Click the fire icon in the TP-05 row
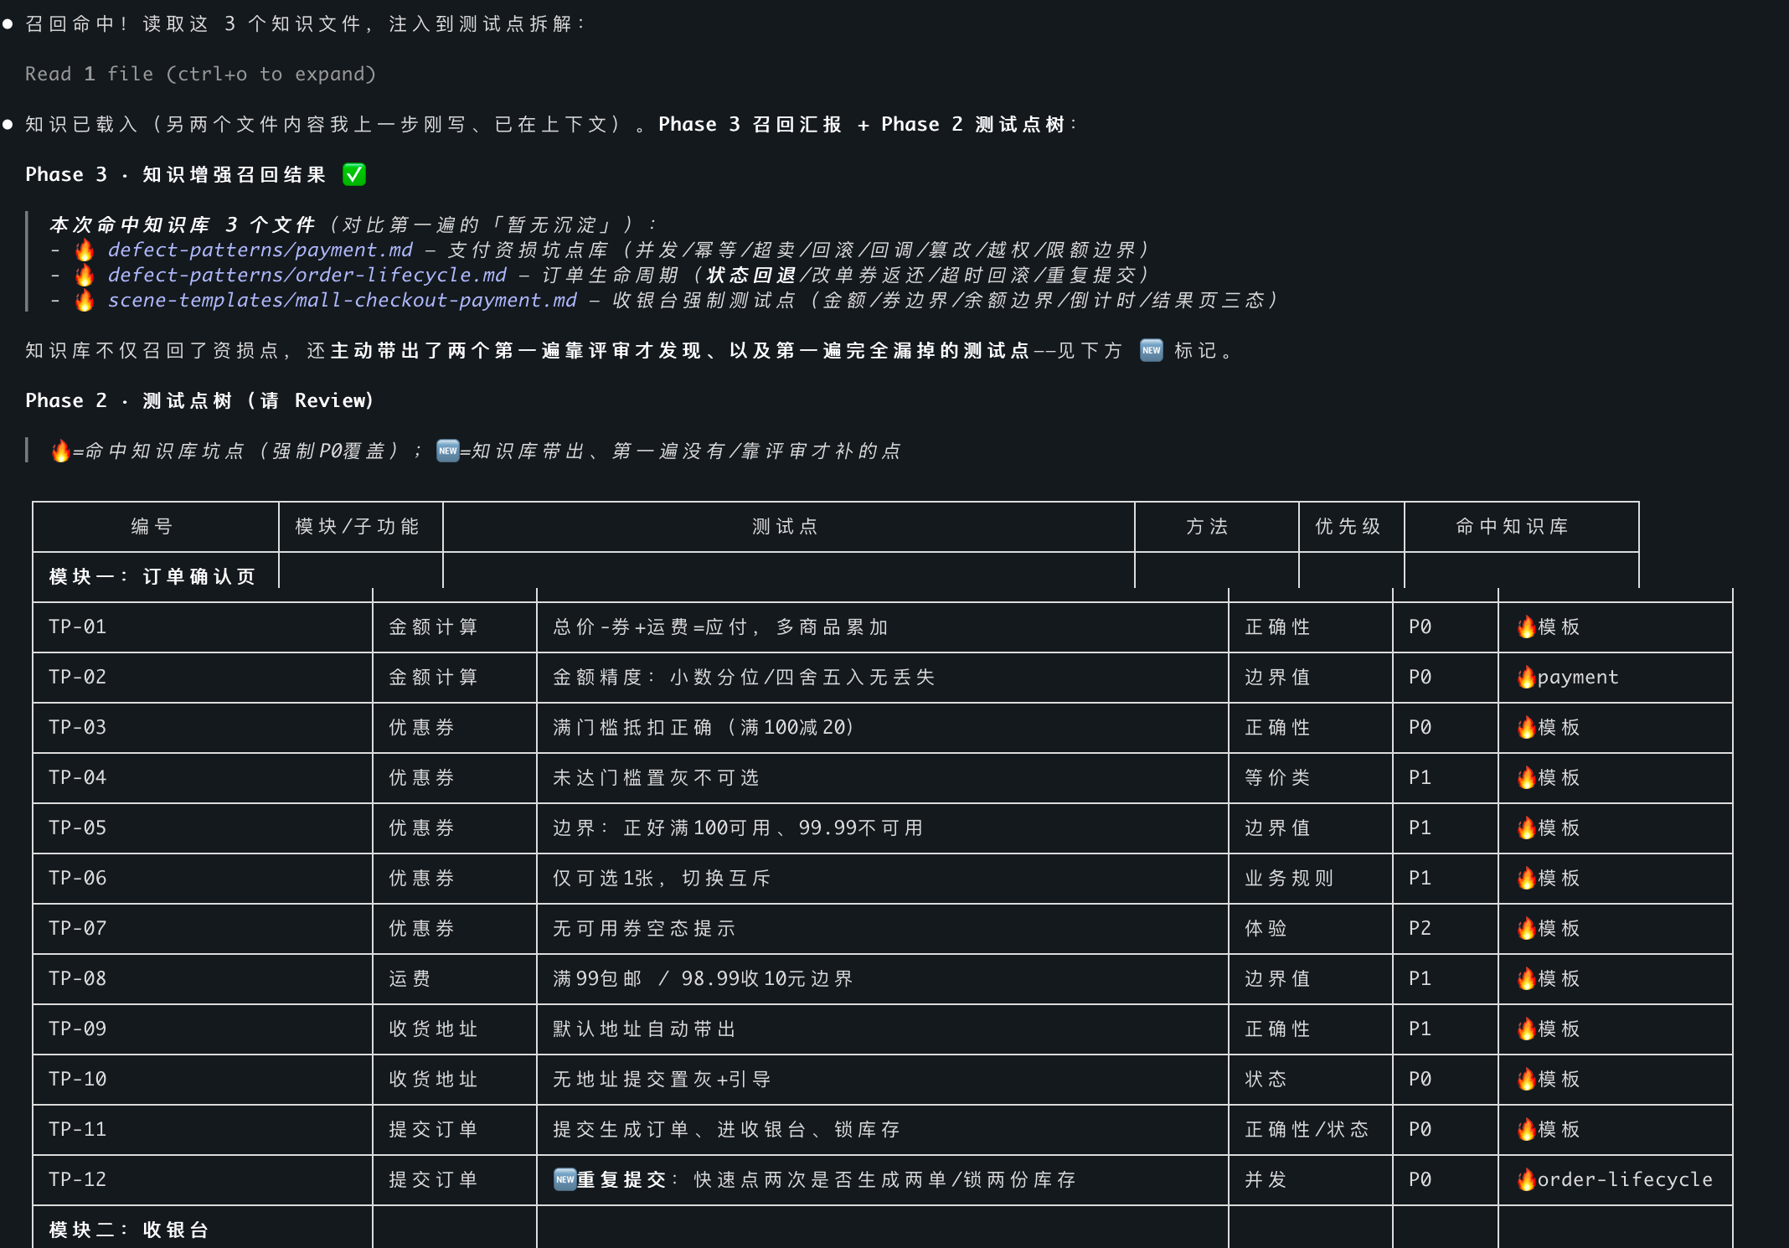Screen dimensions: 1789x1248 1526,828
